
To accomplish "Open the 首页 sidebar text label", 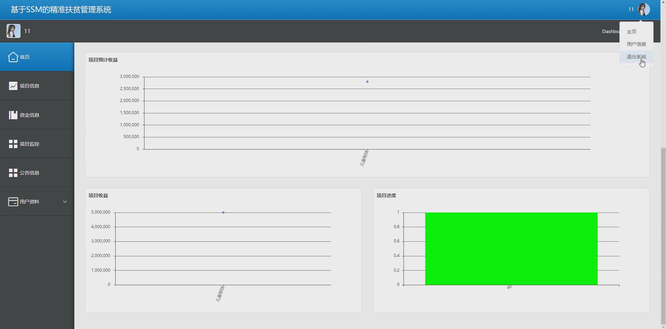I will (25, 57).
